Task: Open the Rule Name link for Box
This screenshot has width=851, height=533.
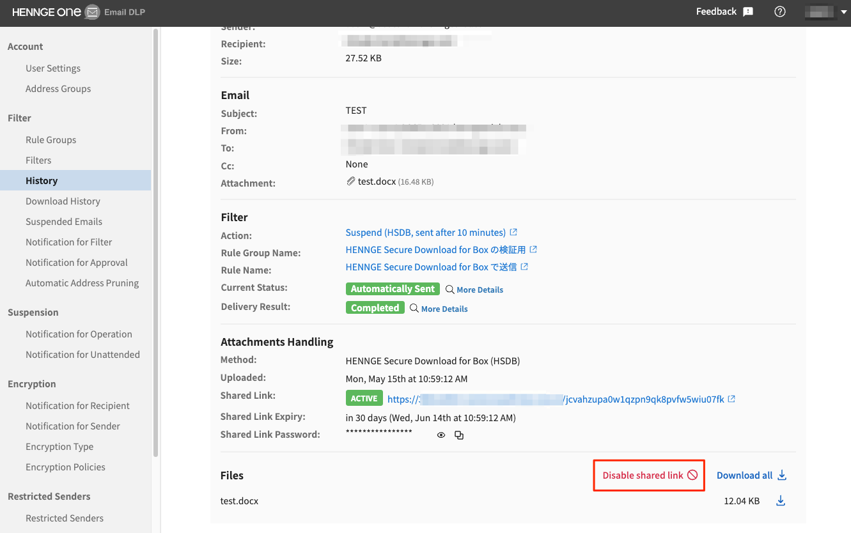Action: click(432, 267)
